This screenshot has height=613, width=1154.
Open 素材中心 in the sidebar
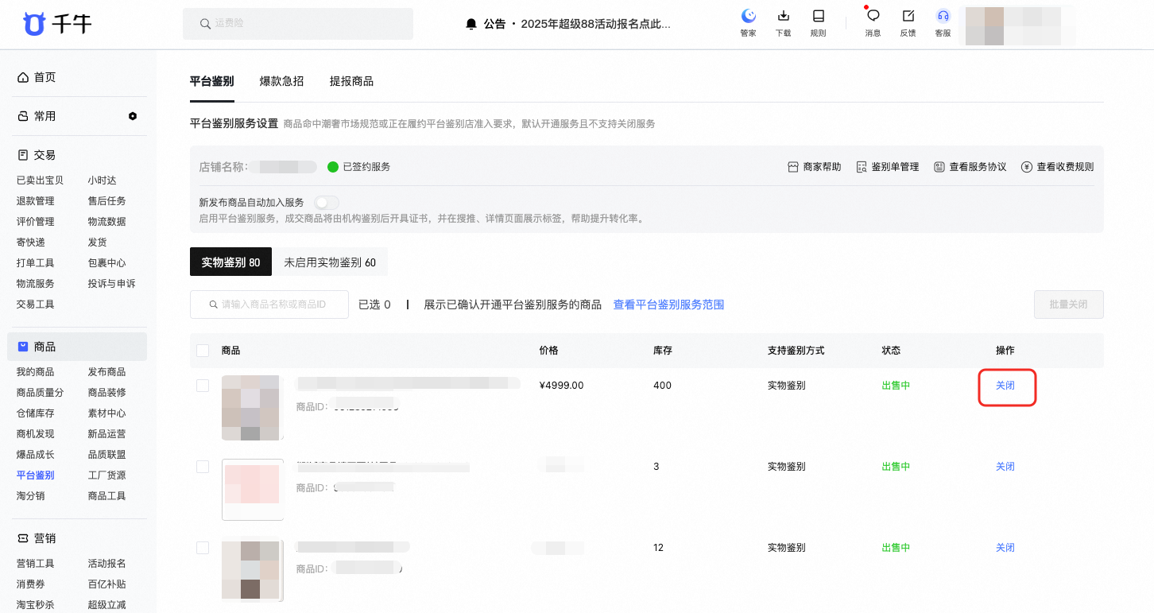(x=106, y=413)
